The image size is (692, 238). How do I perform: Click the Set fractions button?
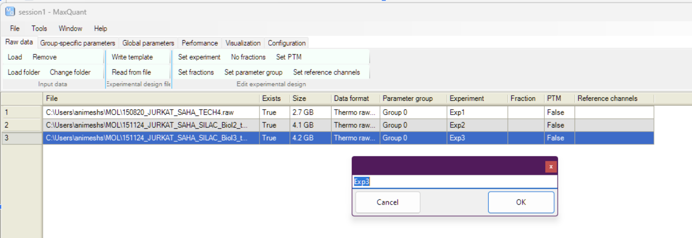pyautogui.click(x=196, y=72)
